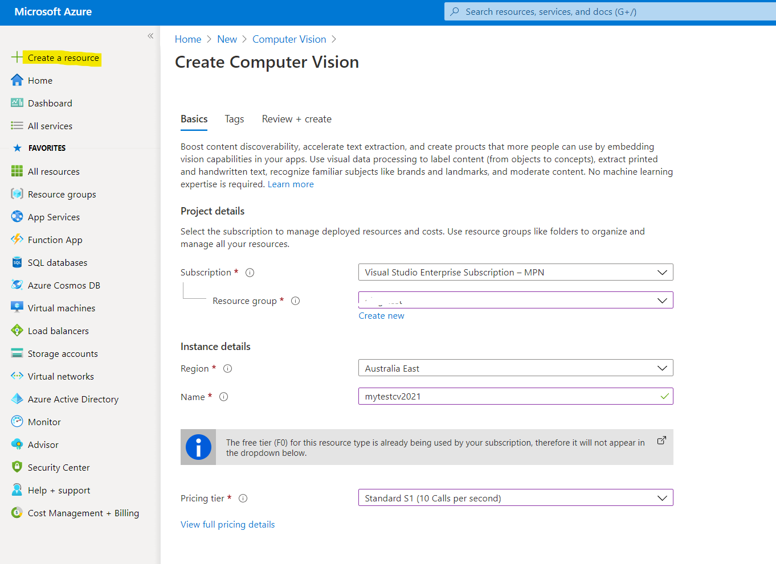Click the Create new resource group link
The height and width of the screenshot is (564, 776).
(381, 316)
